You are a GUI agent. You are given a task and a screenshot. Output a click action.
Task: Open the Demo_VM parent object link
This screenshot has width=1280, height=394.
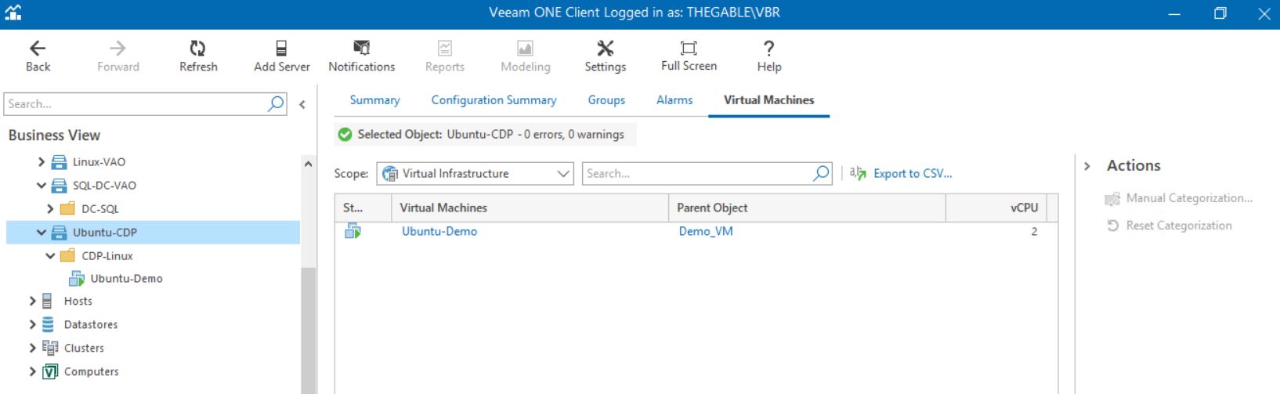coord(706,232)
